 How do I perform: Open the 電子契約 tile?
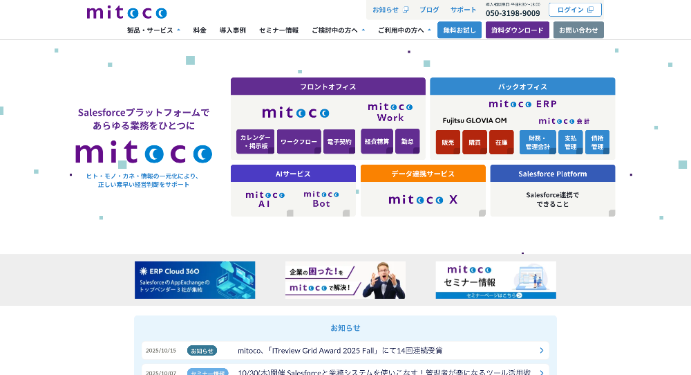click(x=339, y=142)
